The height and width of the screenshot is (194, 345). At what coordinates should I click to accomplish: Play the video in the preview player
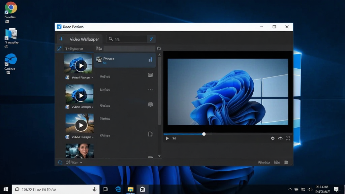pos(167,138)
